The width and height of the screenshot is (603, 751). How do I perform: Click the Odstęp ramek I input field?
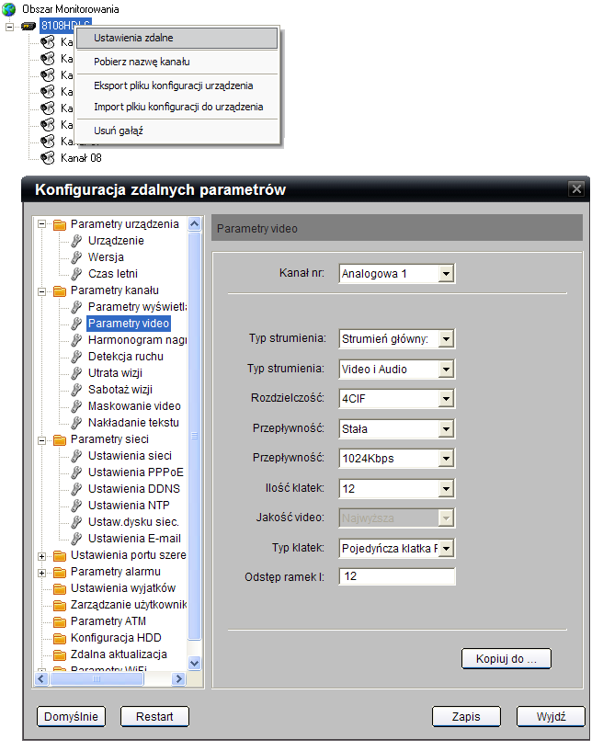coord(397,576)
